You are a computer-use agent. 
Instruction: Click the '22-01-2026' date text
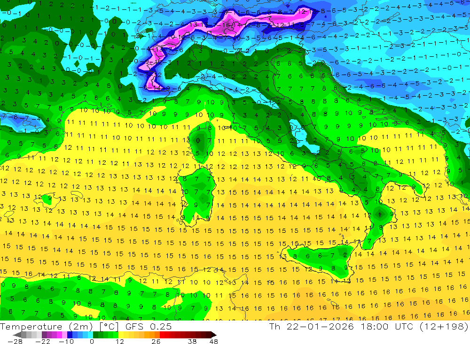coord(320,326)
